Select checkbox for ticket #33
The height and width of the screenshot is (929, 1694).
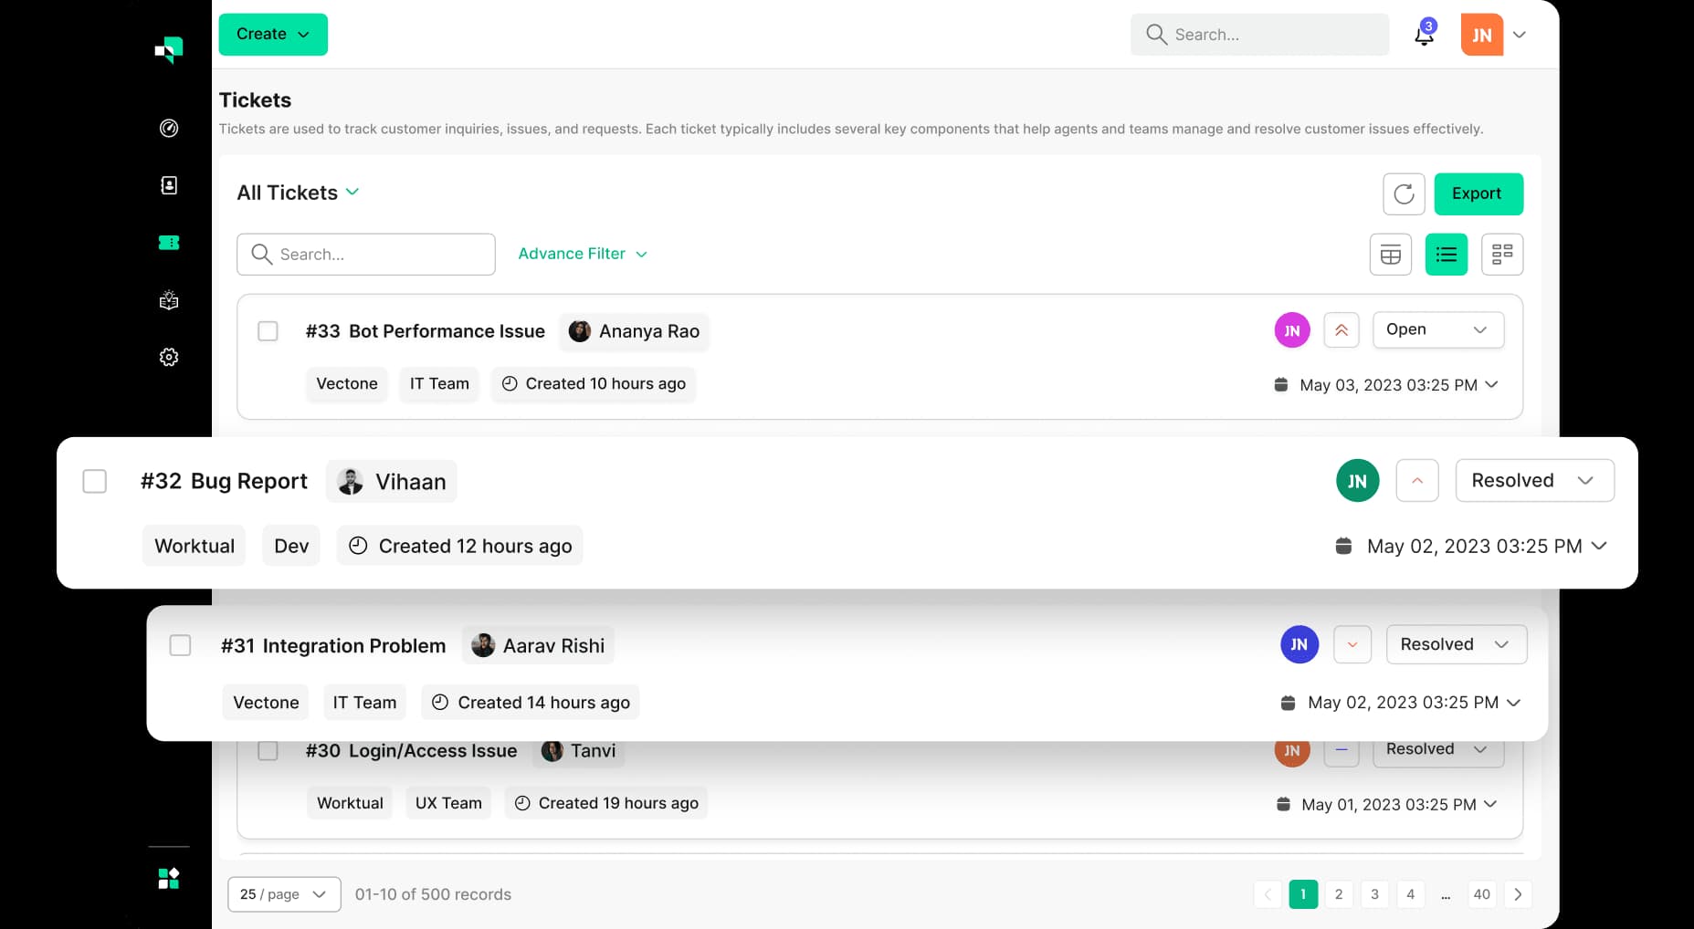coord(268,330)
